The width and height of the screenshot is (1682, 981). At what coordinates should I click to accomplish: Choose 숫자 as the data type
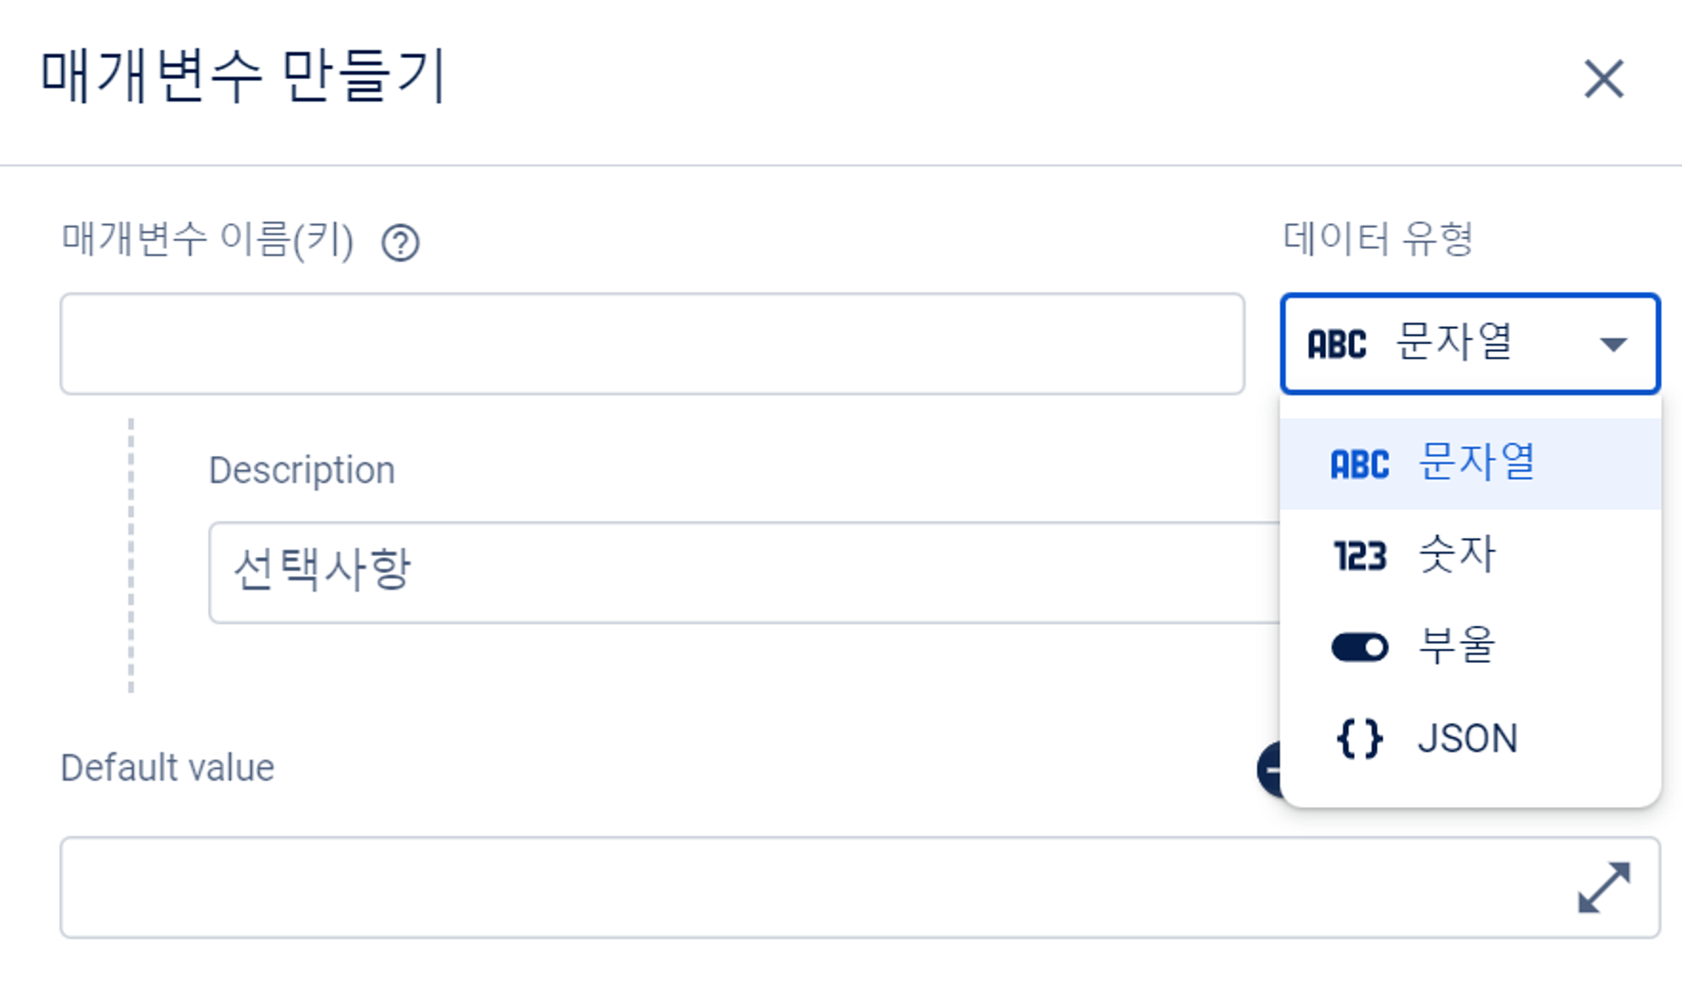(1457, 555)
